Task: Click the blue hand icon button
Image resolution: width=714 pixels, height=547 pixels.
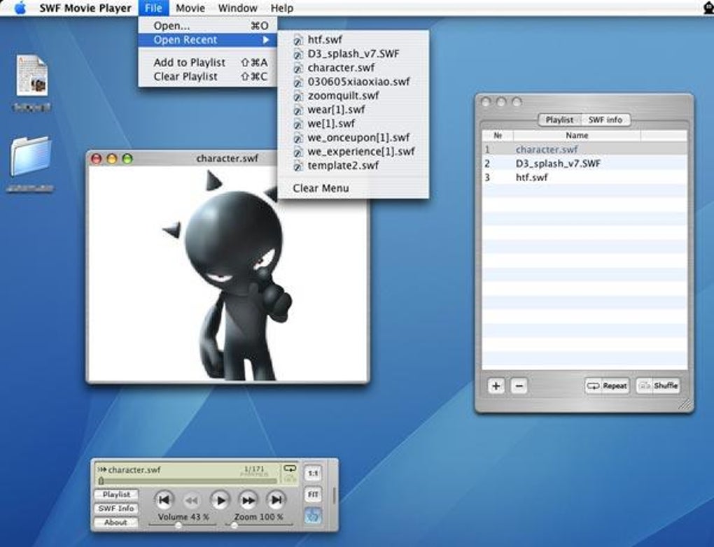Action: pos(313,516)
